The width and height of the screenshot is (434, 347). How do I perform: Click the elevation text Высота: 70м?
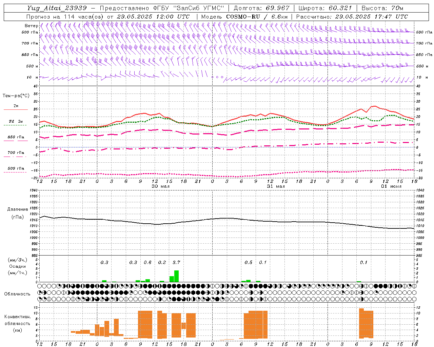[382, 8]
